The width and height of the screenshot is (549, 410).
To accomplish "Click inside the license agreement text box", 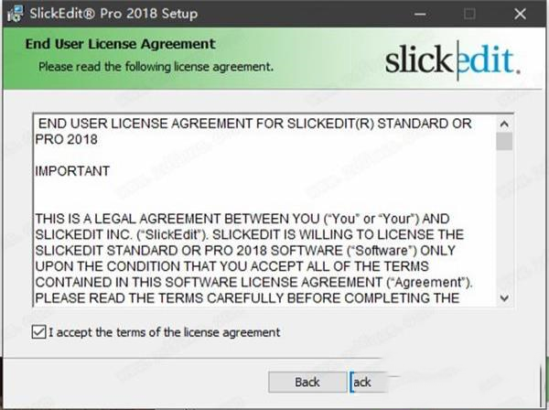I will pyautogui.click(x=265, y=210).
